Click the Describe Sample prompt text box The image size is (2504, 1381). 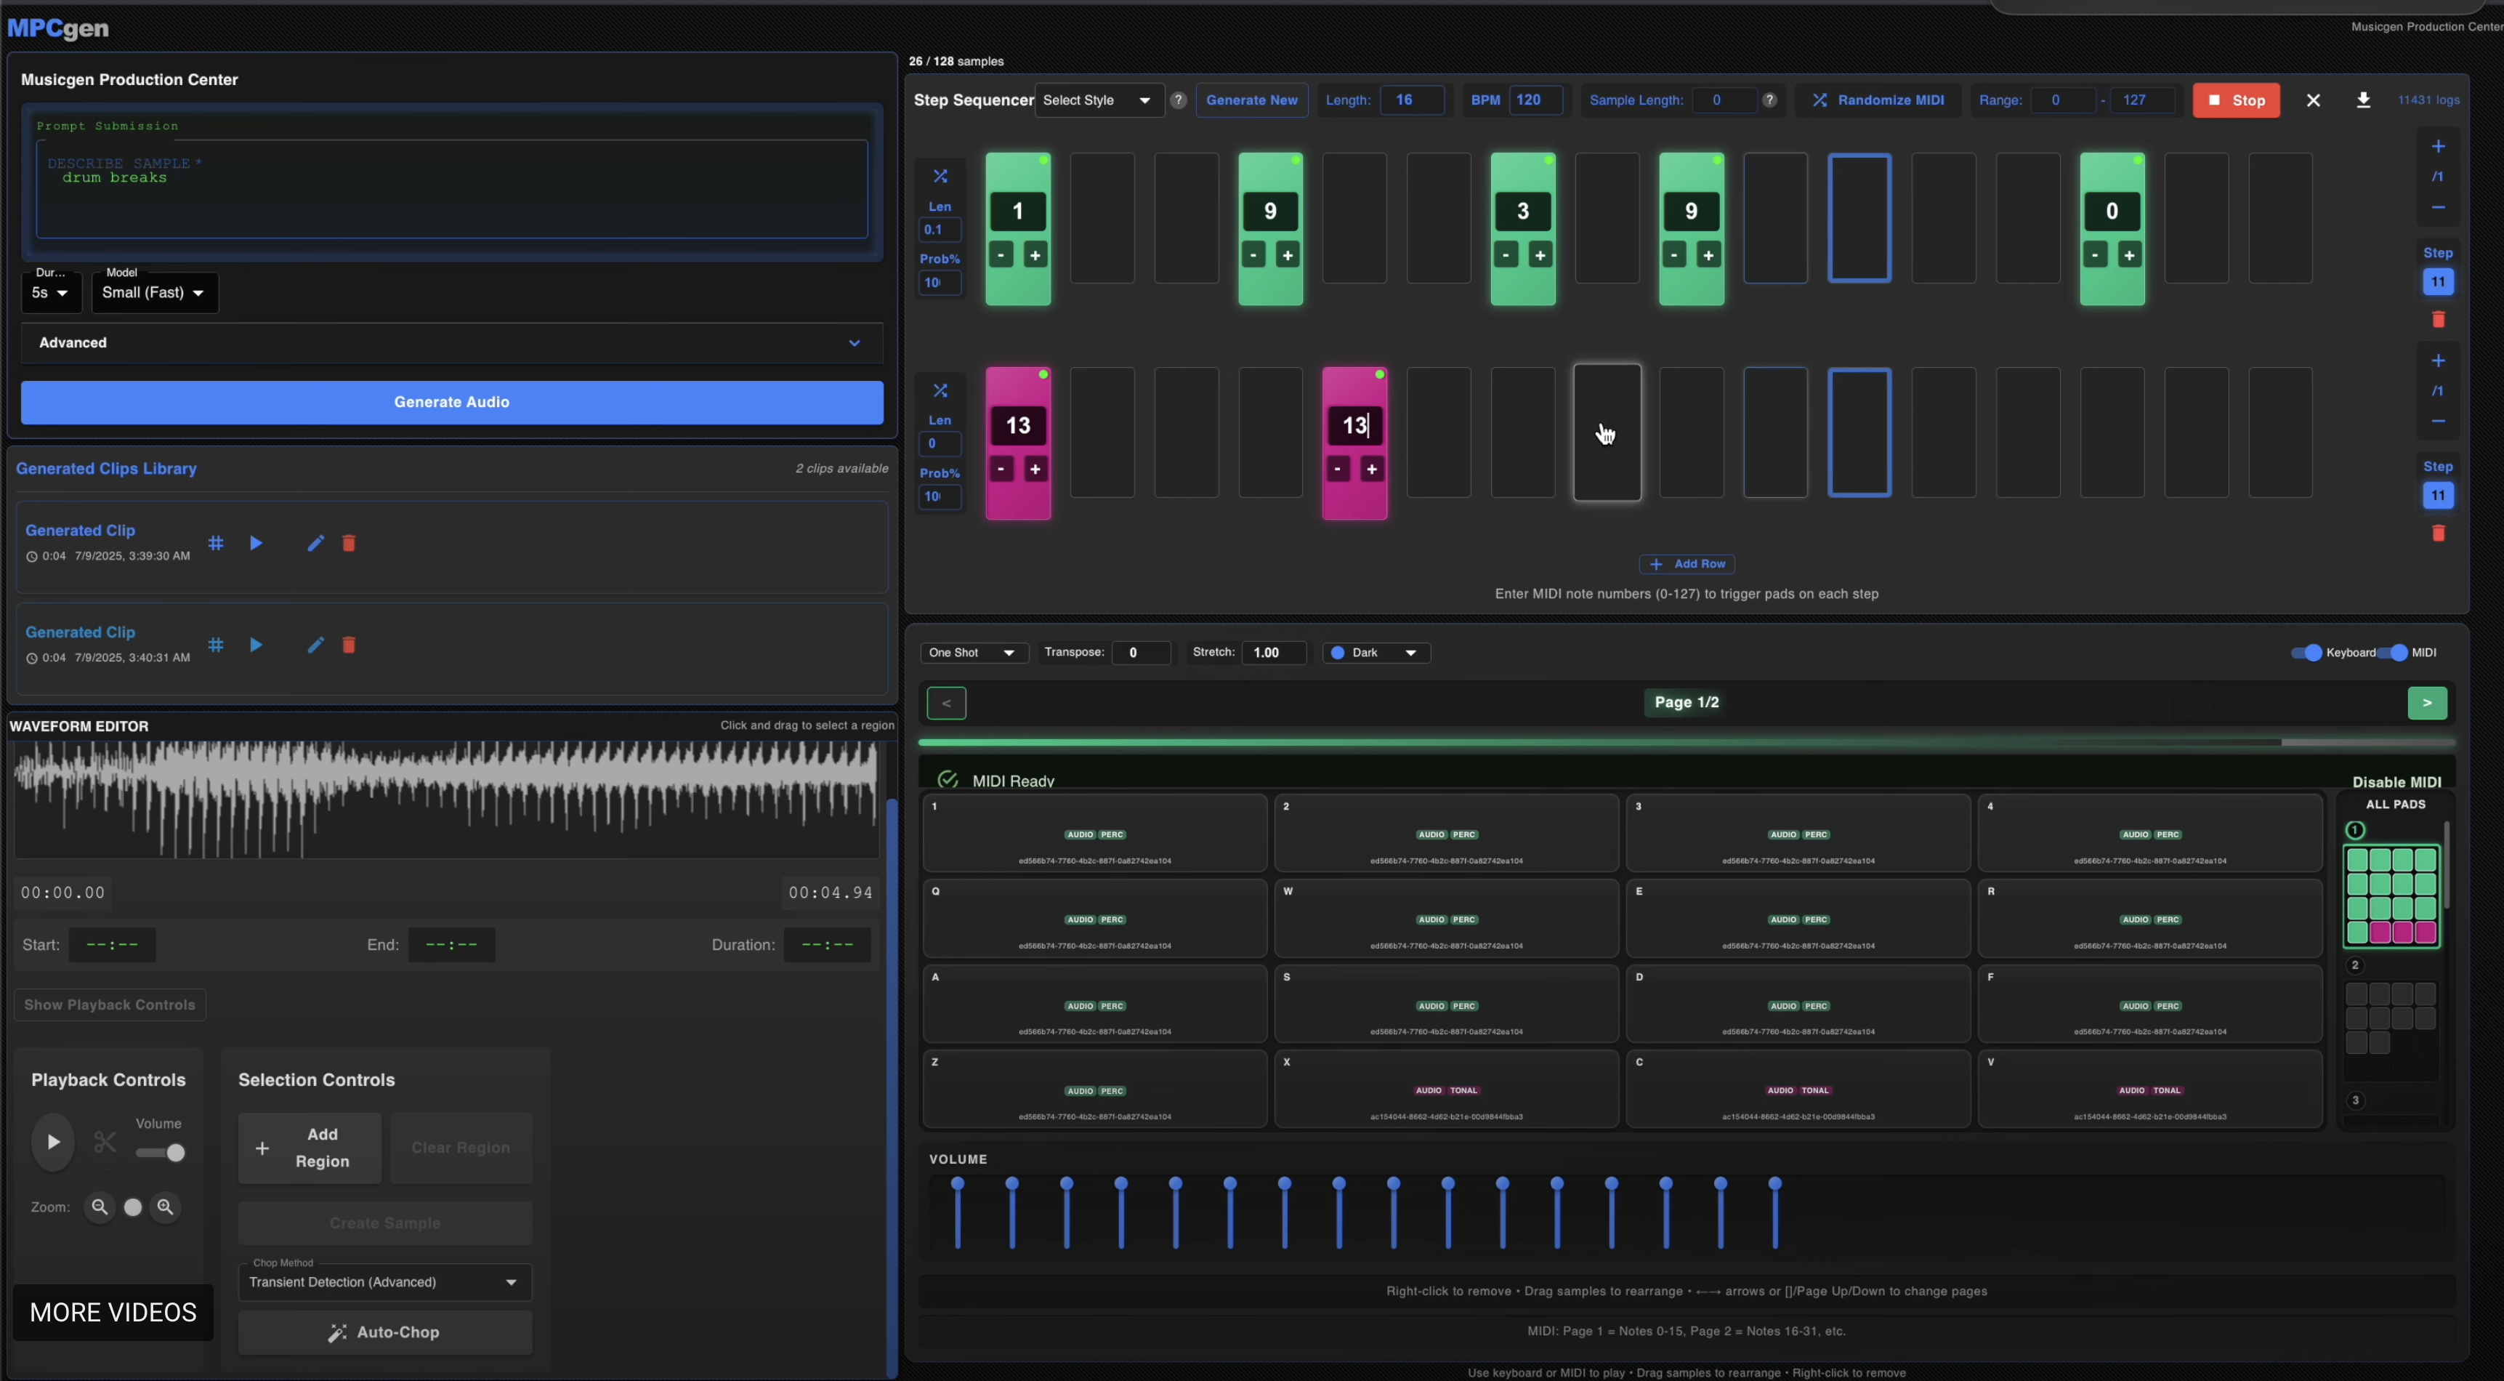tap(452, 189)
